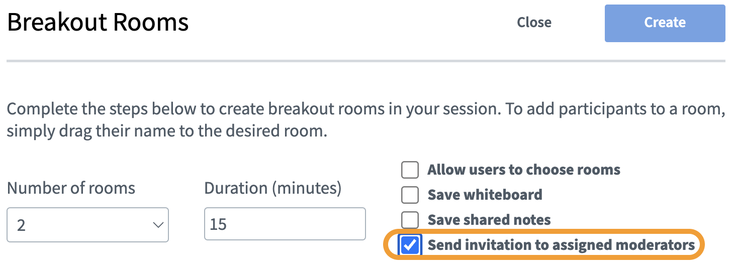
Task: Click the 'Save shared notes' label text
Action: tap(489, 220)
